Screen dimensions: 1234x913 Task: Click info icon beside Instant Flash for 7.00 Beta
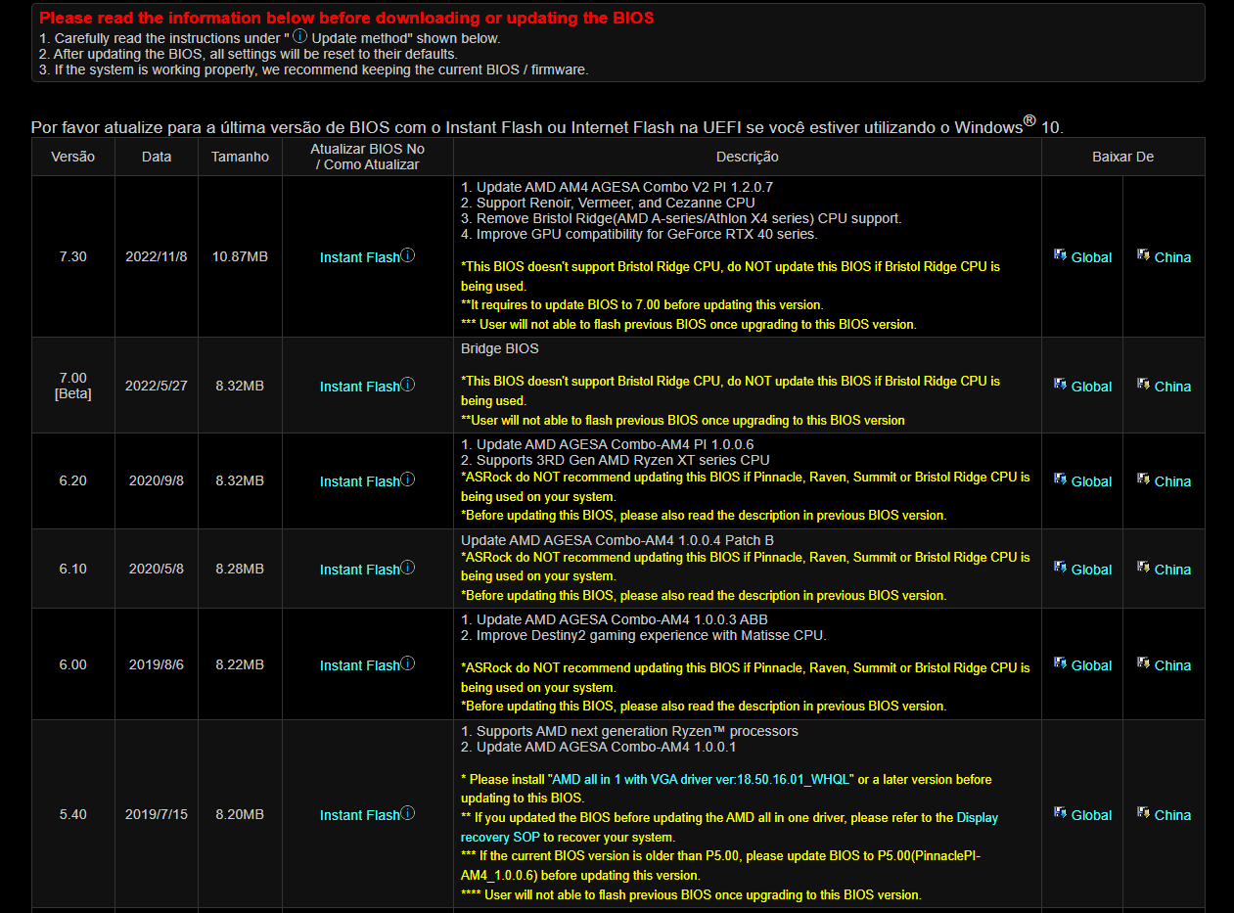coord(408,385)
